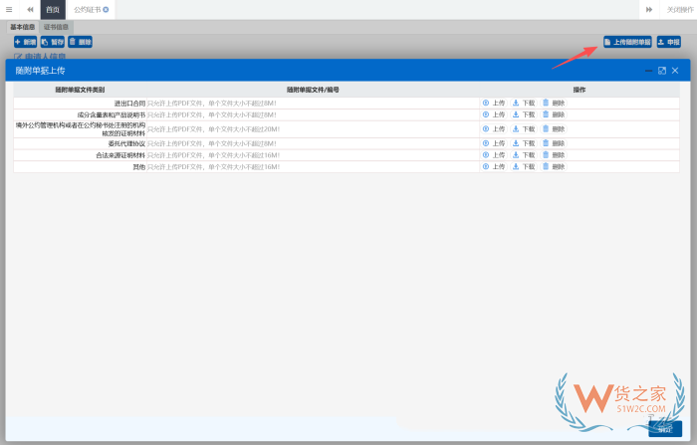Click the file field for 进出口合同

pyautogui.click(x=313, y=104)
